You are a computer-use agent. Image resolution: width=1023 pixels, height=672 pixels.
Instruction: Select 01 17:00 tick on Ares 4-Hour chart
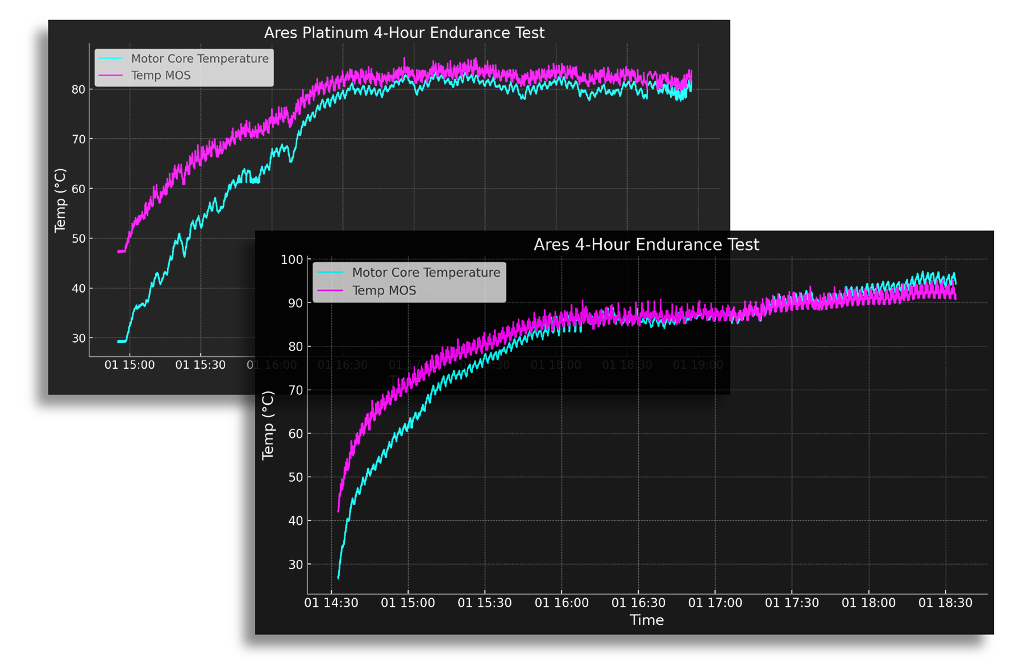pyautogui.click(x=715, y=603)
